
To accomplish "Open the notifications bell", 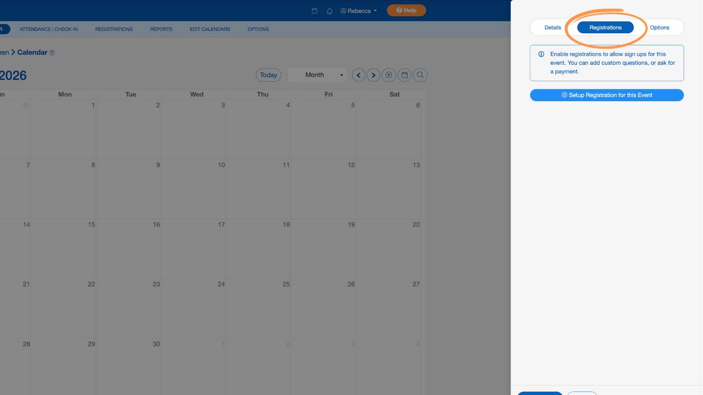I will (330, 11).
